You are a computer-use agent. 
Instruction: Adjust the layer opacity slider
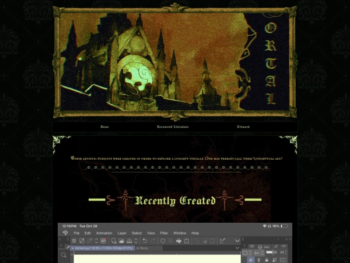click(x=272, y=252)
